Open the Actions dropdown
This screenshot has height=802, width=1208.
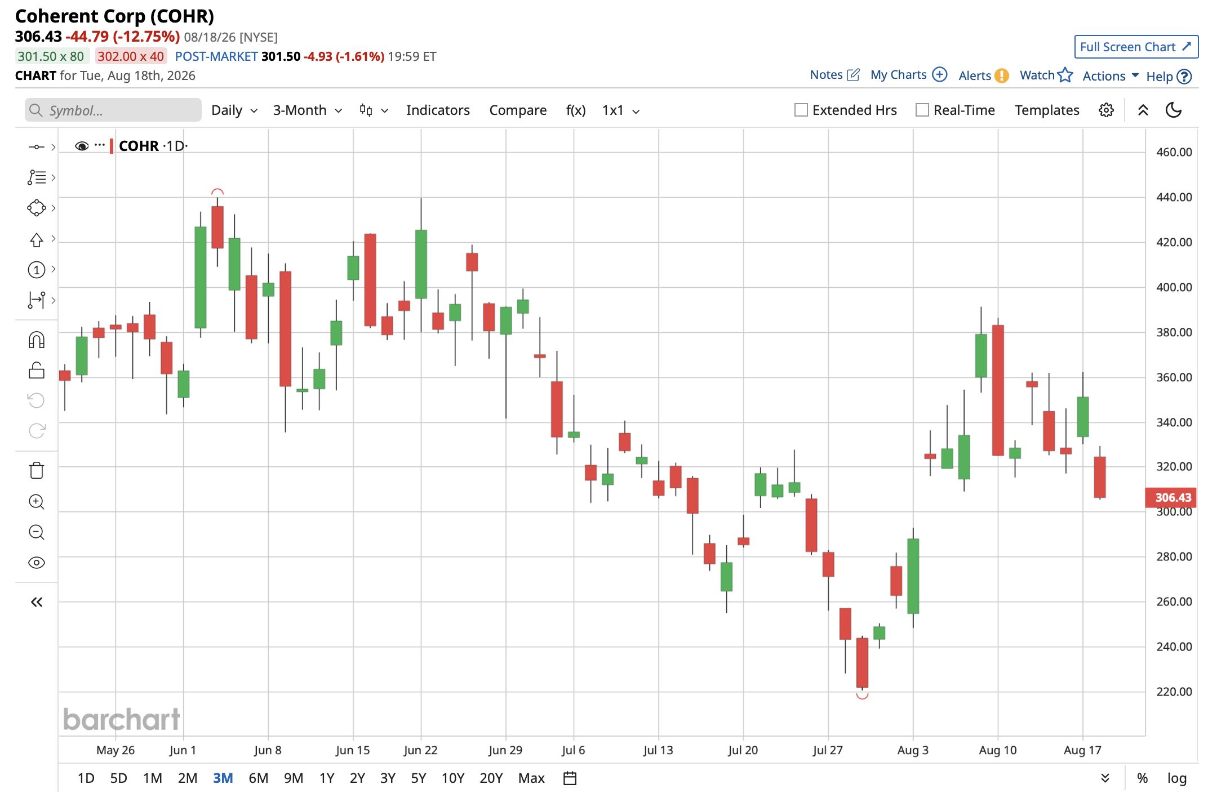click(1111, 76)
